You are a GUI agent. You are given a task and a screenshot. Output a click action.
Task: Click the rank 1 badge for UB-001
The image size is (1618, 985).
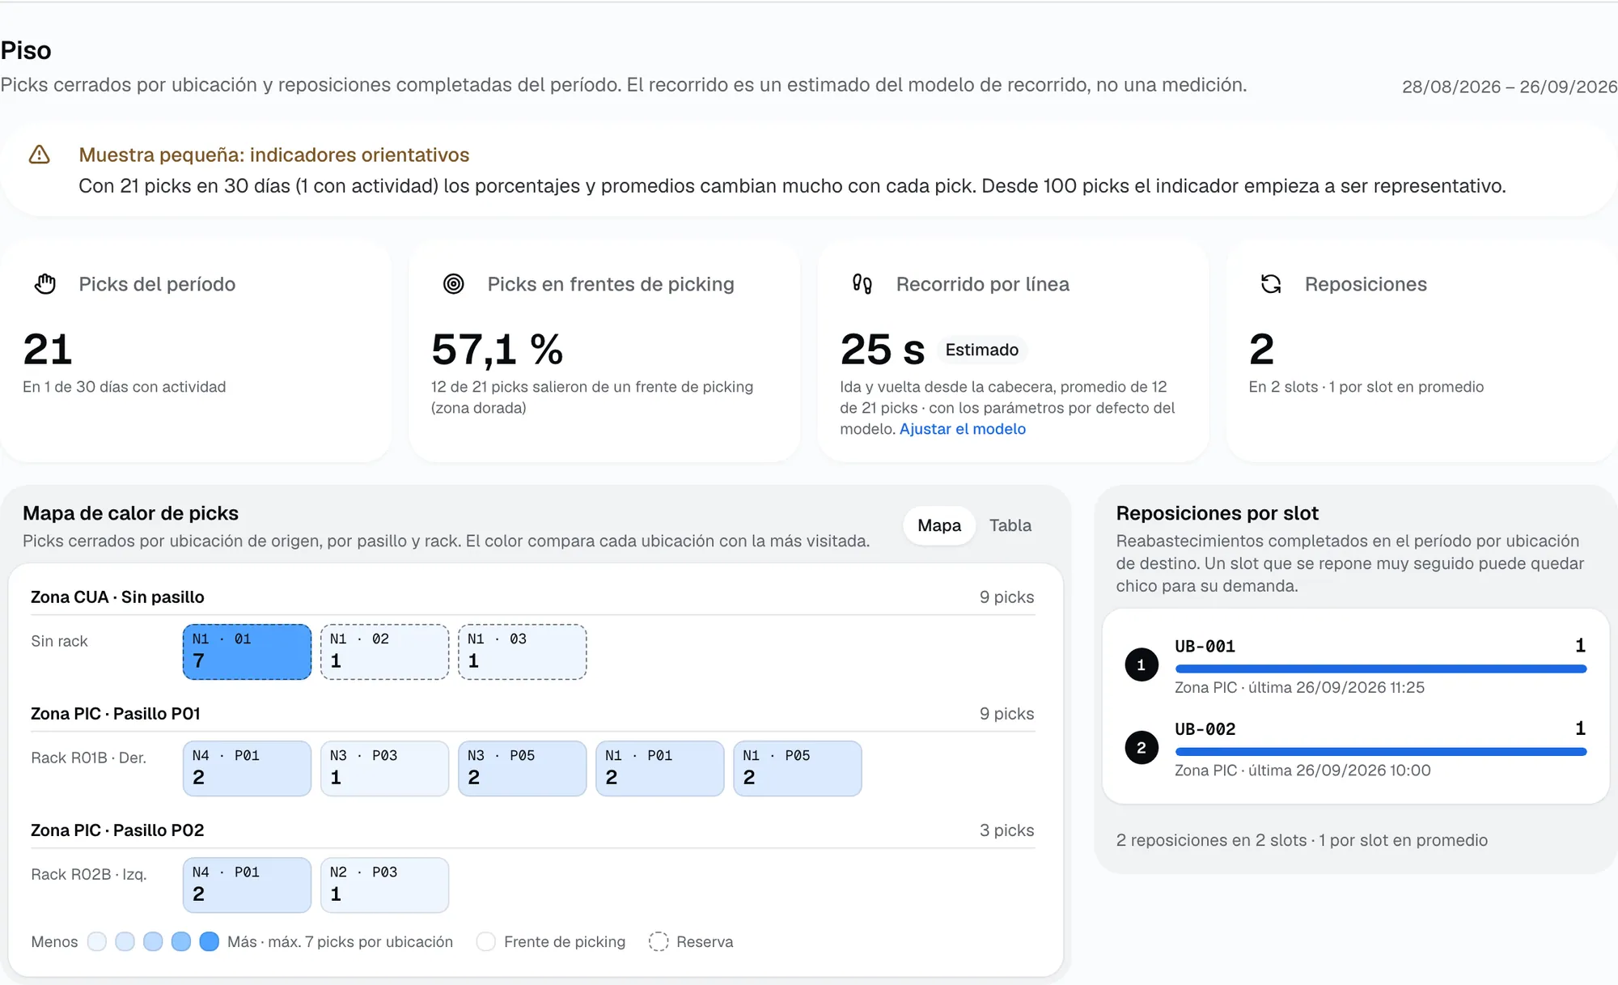coord(1141,665)
